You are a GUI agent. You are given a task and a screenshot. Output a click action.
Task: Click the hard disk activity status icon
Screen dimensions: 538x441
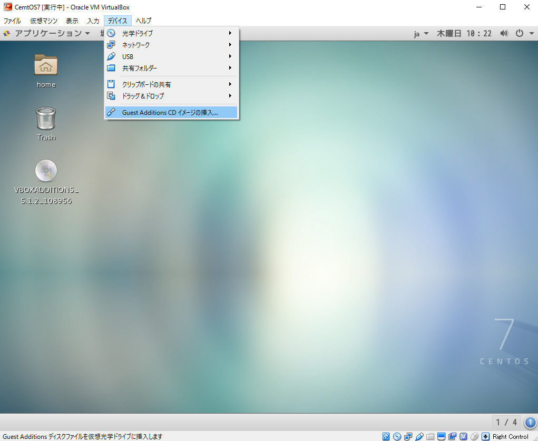click(x=386, y=437)
